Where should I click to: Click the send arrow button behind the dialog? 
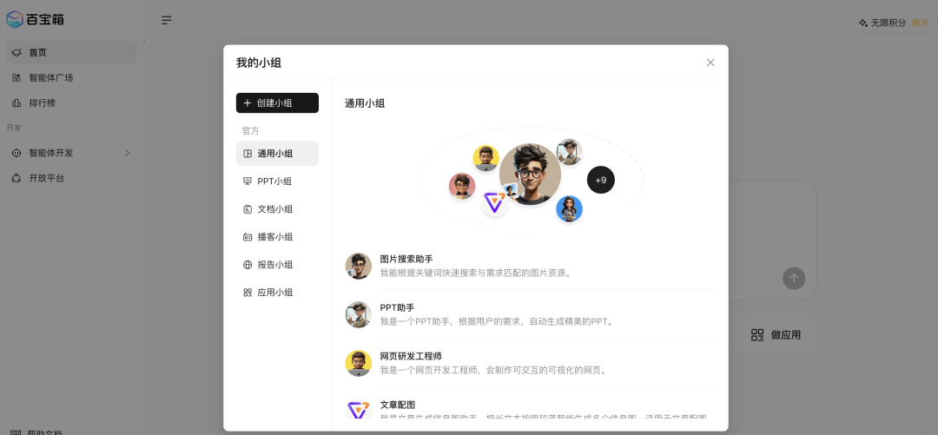[794, 278]
